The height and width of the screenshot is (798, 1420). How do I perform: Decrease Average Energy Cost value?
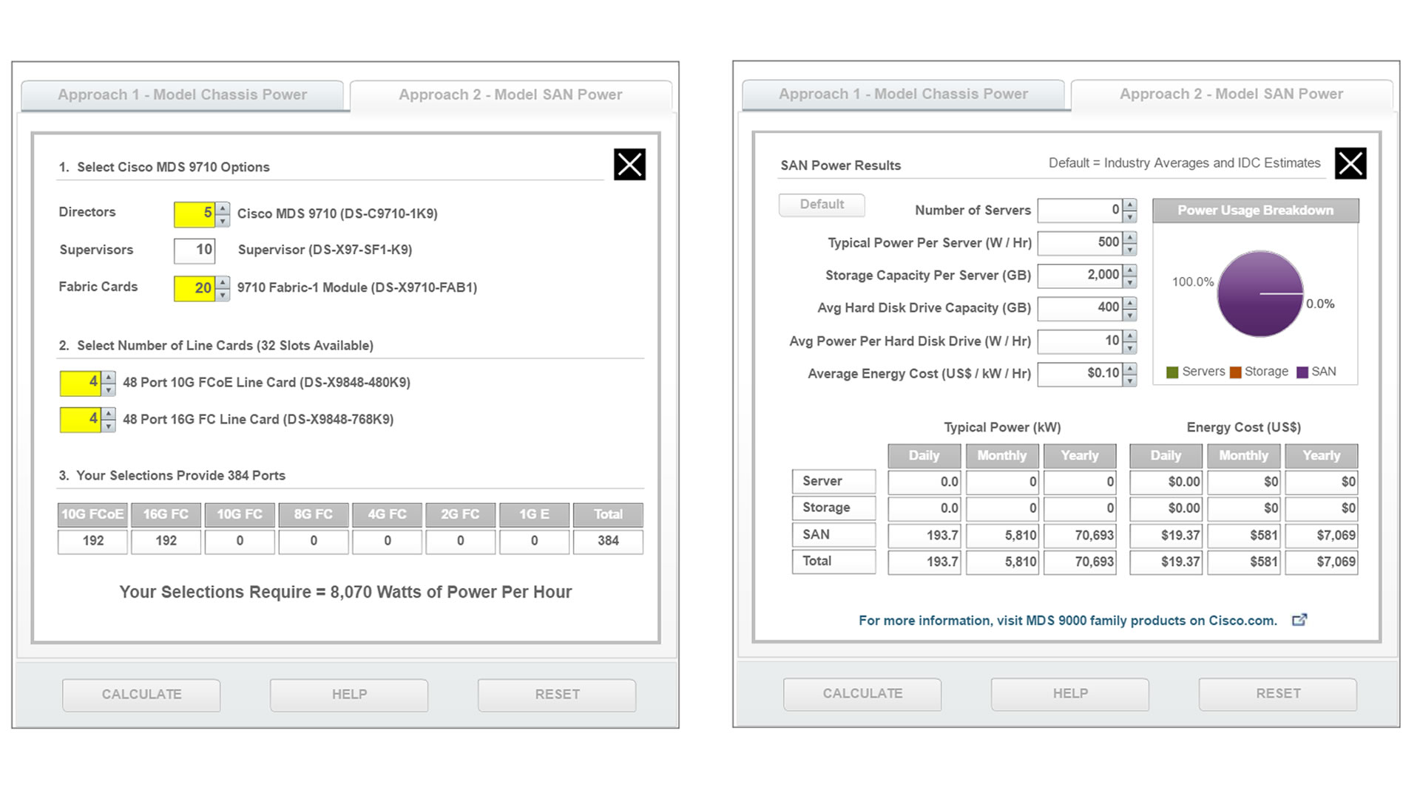click(x=1130, y=381)
